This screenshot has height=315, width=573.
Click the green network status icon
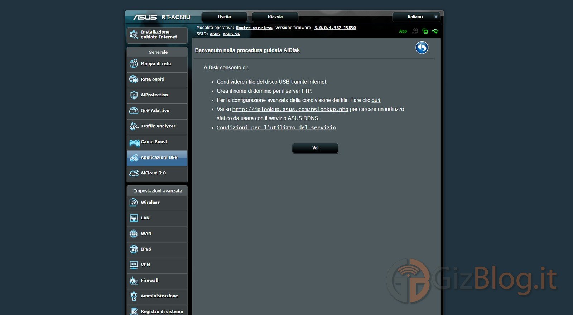(425, 31)
